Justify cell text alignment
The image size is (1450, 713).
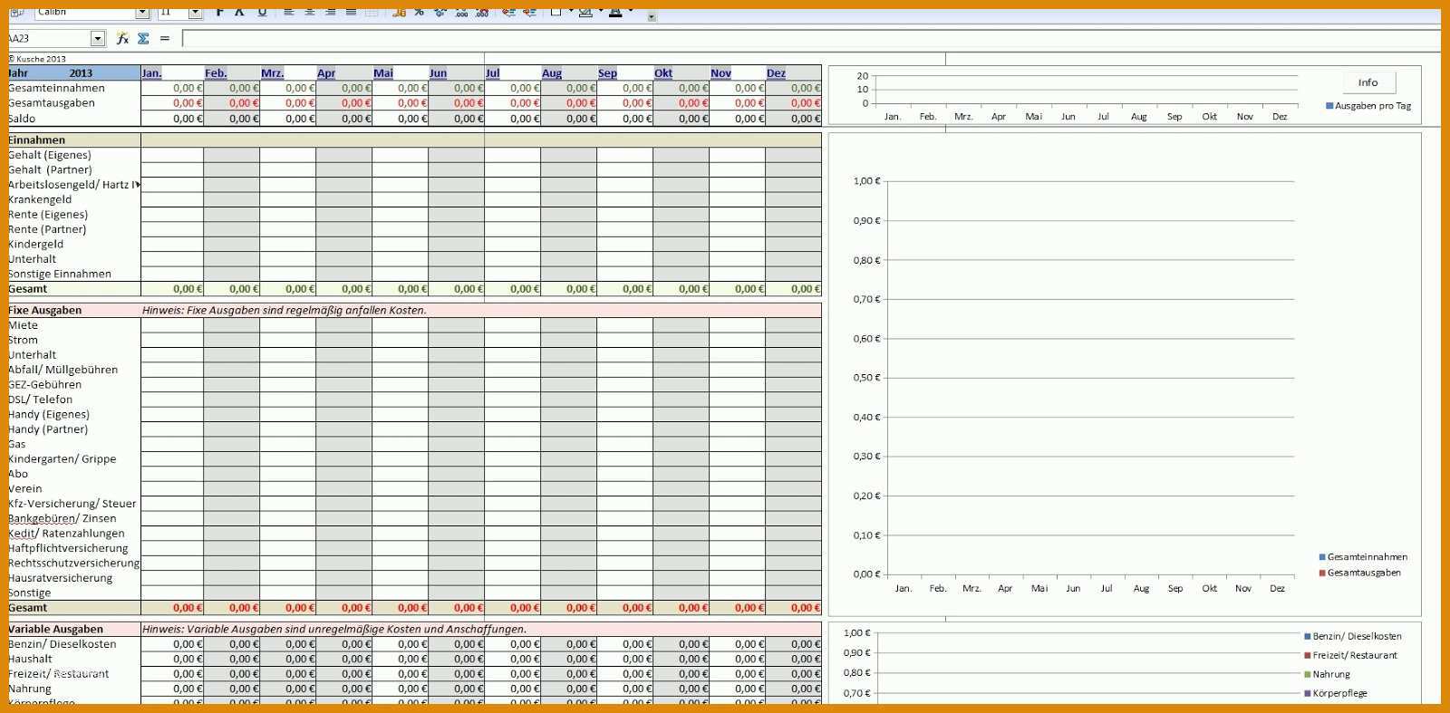coord(351,13)
